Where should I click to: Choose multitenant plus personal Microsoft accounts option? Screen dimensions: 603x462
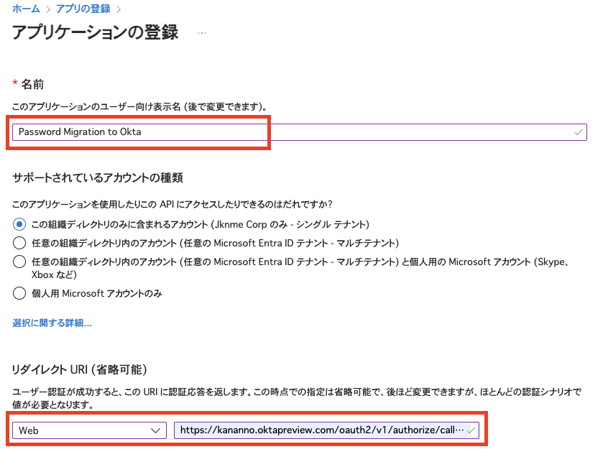tap(20, 262)
